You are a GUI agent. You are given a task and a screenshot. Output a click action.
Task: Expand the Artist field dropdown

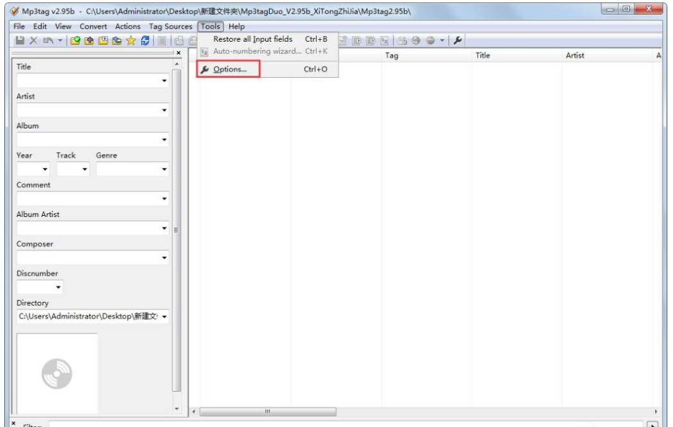pyautogui.click(x=164, y=110)
